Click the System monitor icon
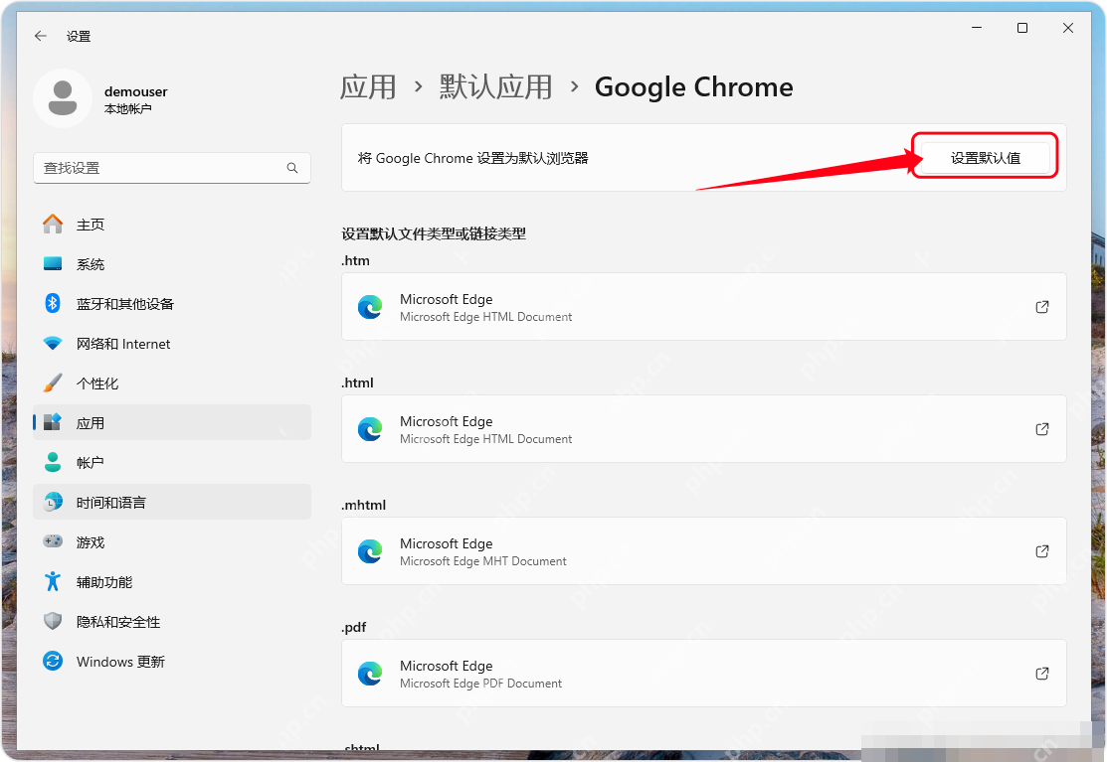This screenshot has width=1107, height=762. pyautogui.click(x=53, y=263)
